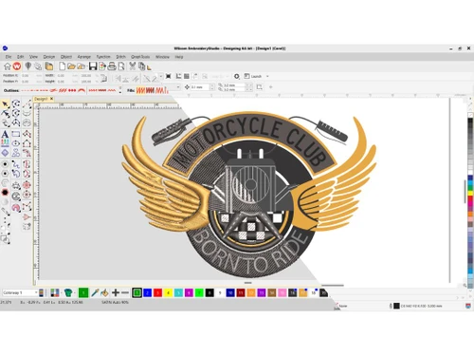474x356 pixels.
Task: Select the purple diamond motif tool
Action: coord(5,153)
